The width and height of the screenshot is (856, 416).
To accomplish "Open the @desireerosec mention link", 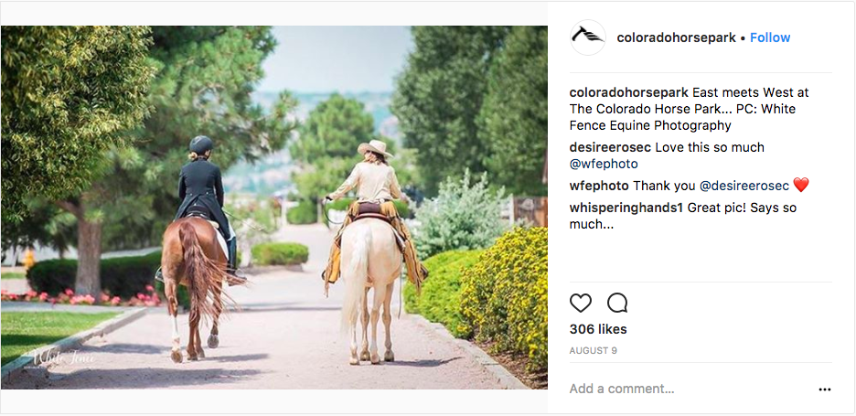I will (x=744, y=186).
